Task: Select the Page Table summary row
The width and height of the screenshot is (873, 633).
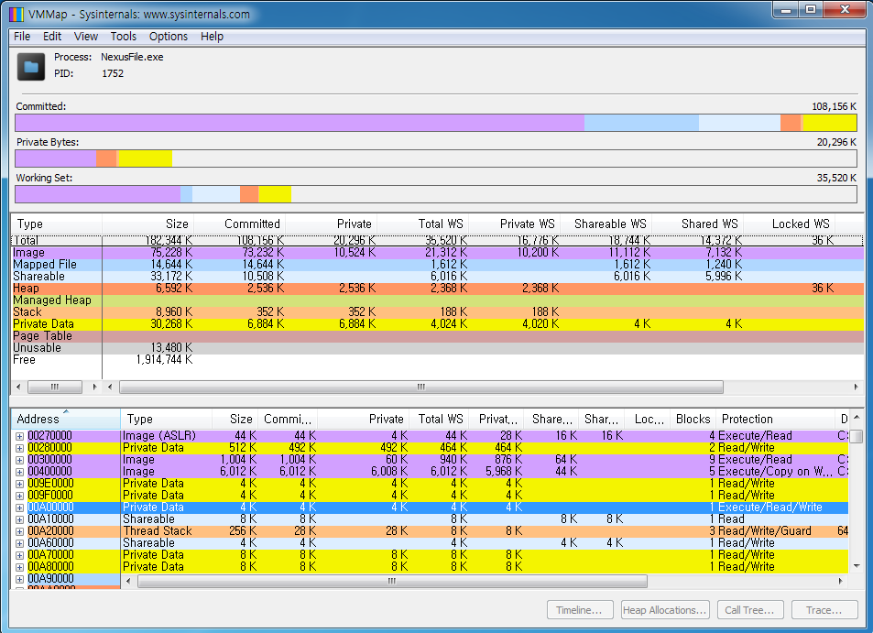Action: click(437, 335)
